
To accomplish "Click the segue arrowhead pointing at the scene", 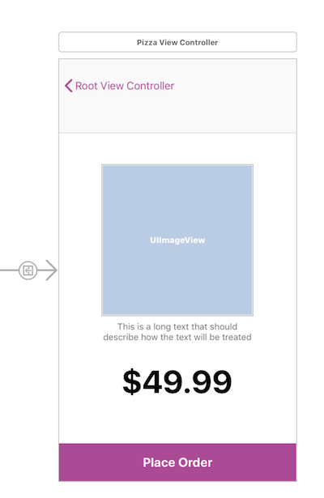I will (51, 270).
